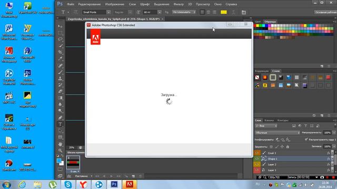Open the layer filter kind dropdown
Screen dimensions: 337x189
point(266,126)
